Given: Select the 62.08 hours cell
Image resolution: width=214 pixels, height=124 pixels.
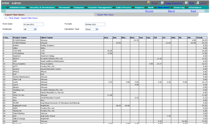Looking at the screenshot, I should 183,121.
